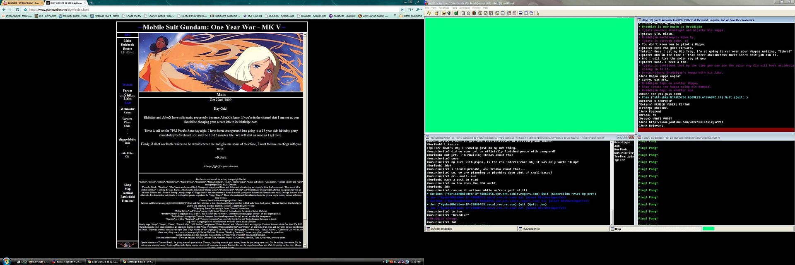The width and height of the screenshot is (795, 265).
Task: Open the DIY - Lifehacker bookmark
Action: coord(46,16)
